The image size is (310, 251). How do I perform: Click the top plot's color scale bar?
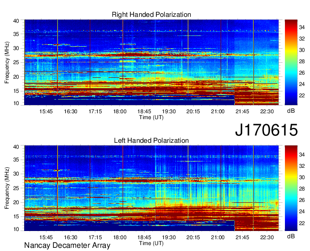[291, 62]
